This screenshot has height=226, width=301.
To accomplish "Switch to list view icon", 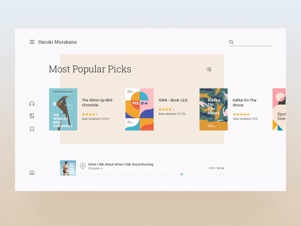I will pyautogui.click(x=209, y=69).
